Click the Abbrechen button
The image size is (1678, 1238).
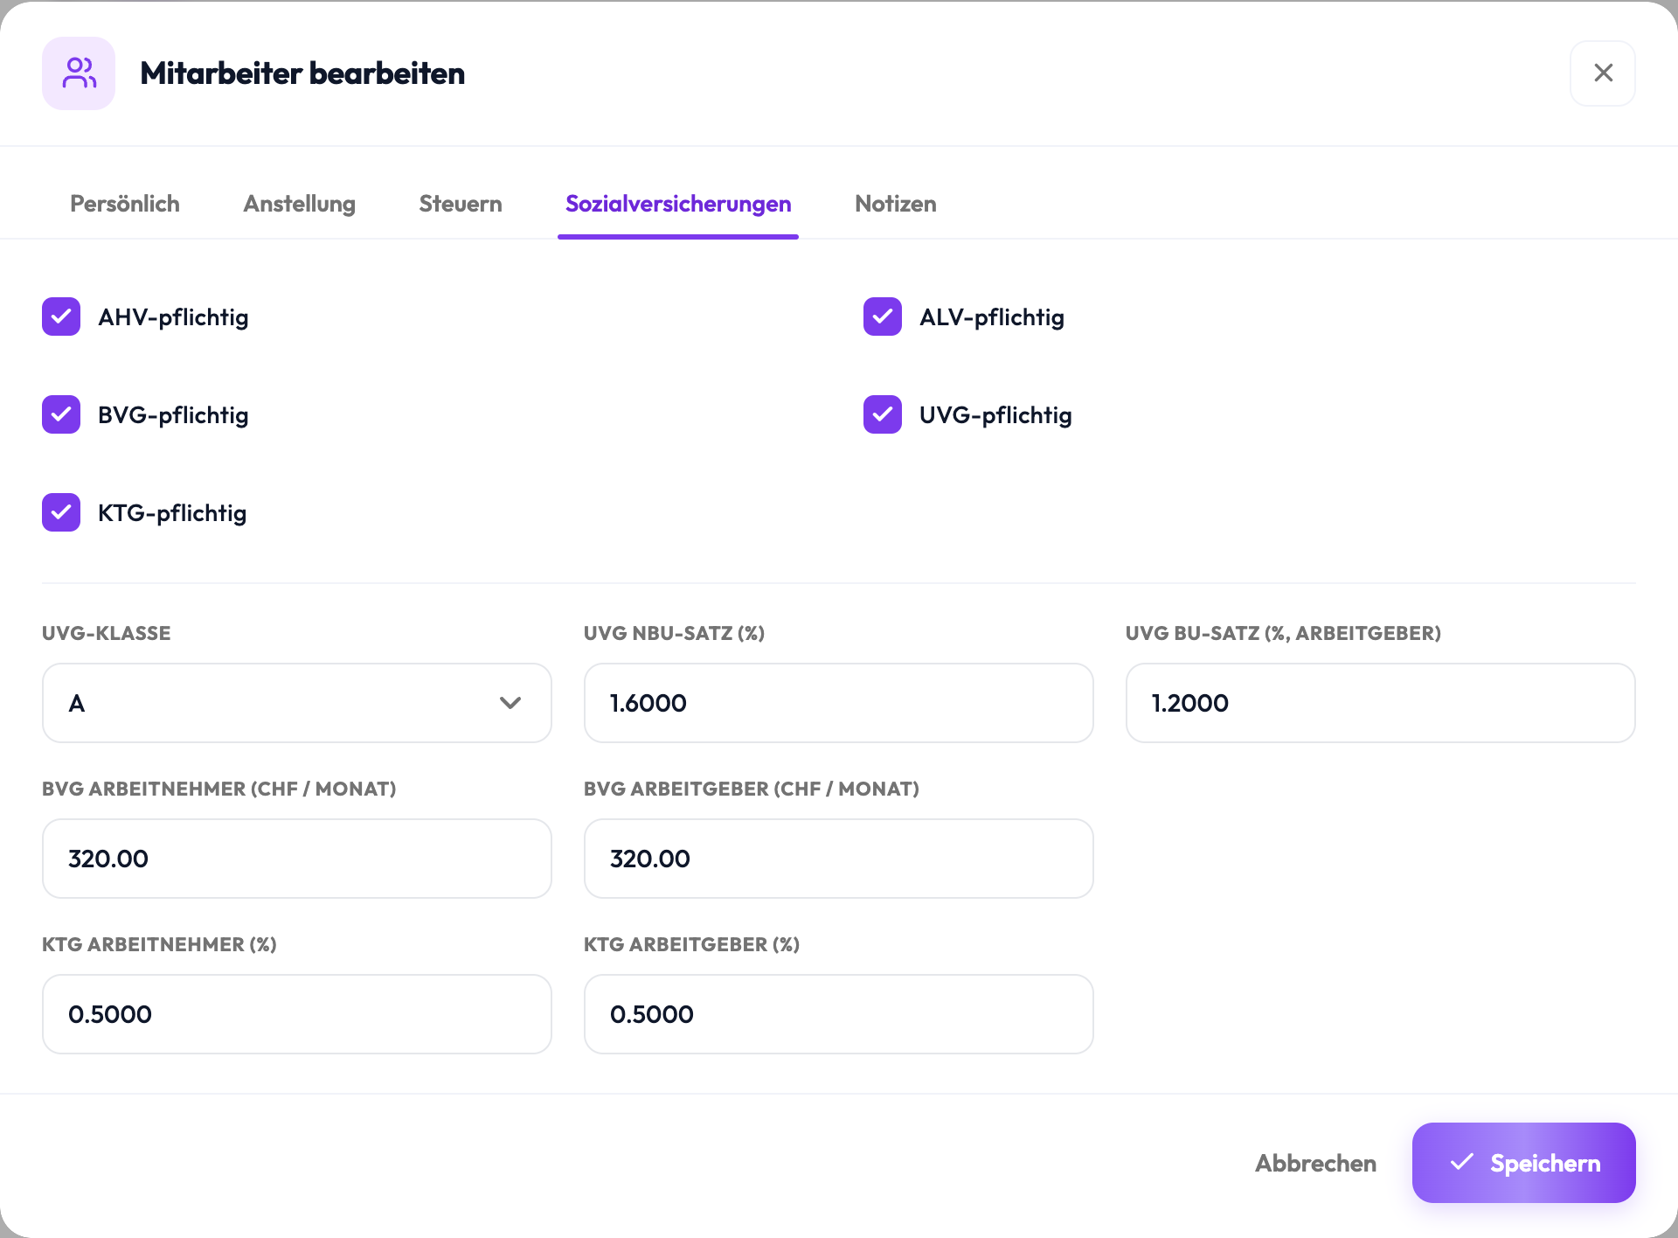[x=1315, y=1163]
